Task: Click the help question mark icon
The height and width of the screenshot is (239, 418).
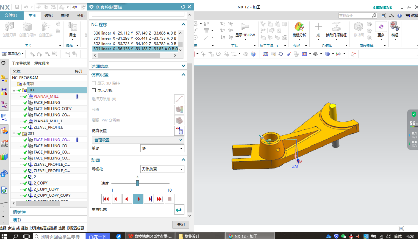Action: pos(399,16)
